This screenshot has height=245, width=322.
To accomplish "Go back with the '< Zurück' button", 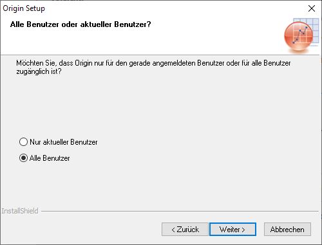I will click(185, 230).
